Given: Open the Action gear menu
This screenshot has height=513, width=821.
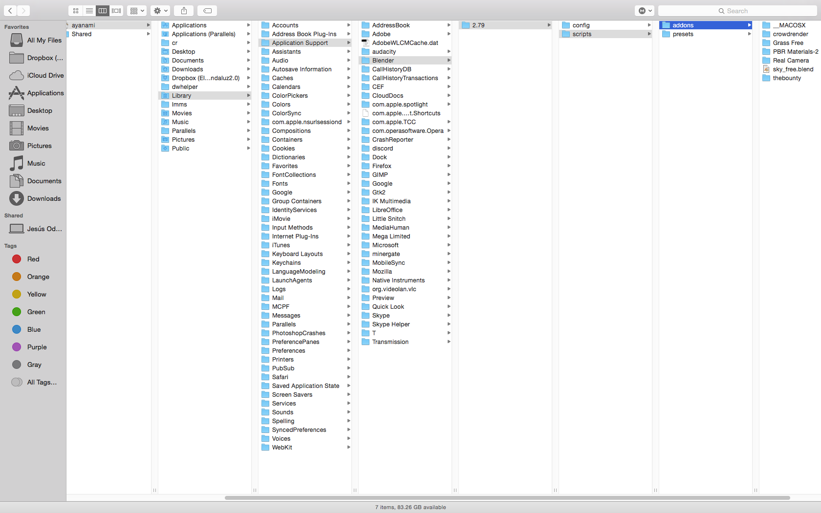Looking at the screenshot, I should click(x=160, y=11).
